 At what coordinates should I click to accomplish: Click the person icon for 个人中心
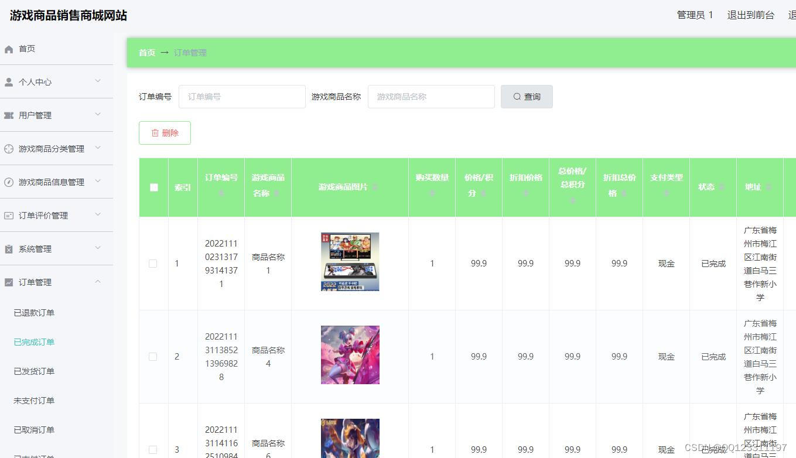coord(9,83)
